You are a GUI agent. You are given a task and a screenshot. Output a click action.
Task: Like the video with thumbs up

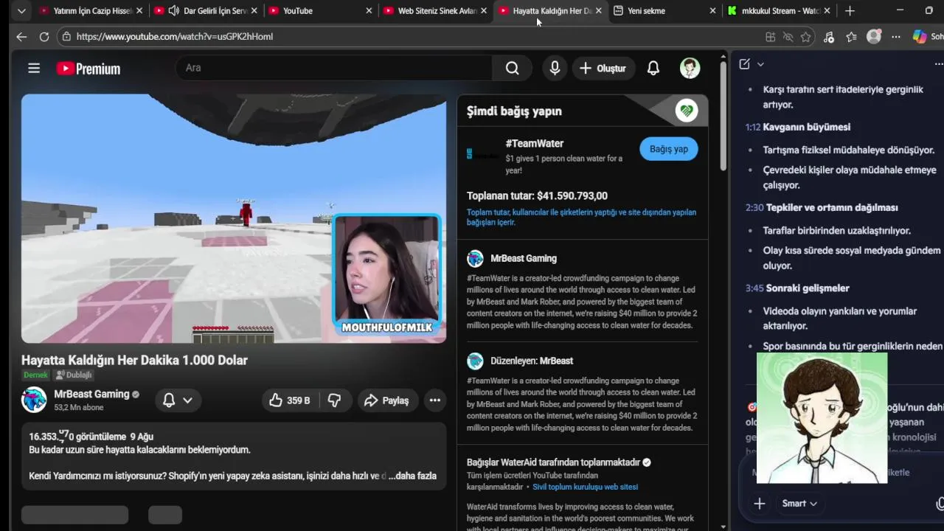(x=289, y=400)
